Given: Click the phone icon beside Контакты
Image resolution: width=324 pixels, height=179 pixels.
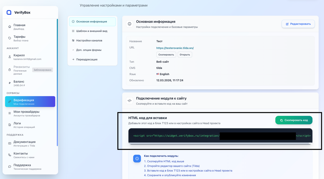Looking at the screenshot, I should [9, 155].
